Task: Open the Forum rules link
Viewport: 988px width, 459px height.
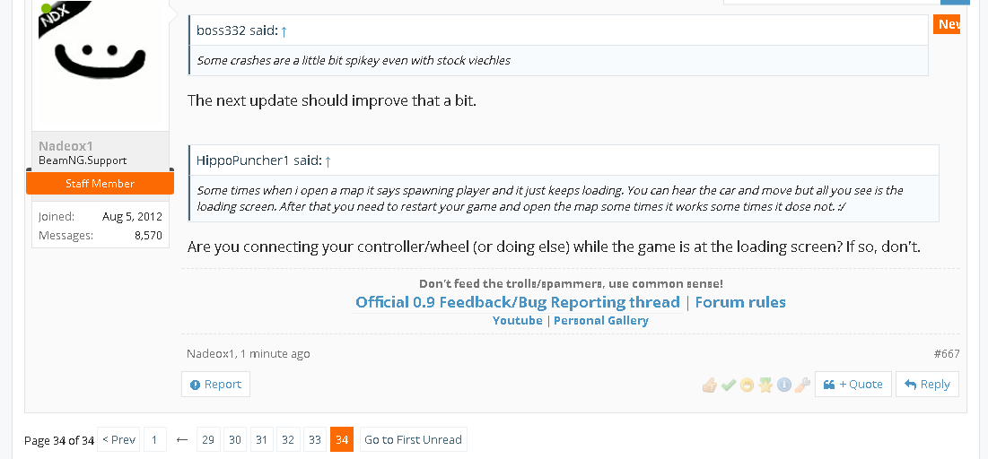Action: [x=740, y=302]
